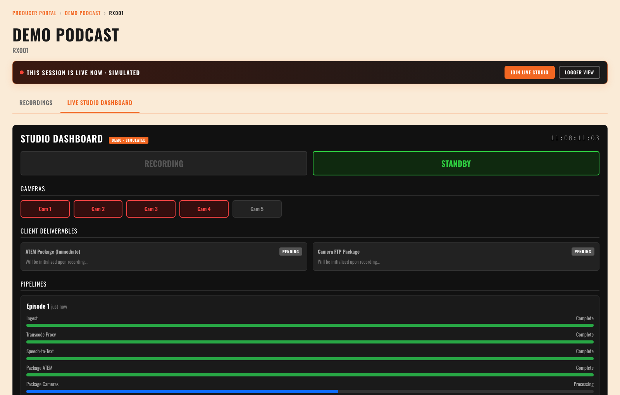
Task: Toggle camera Cam 1
Action: (x=45, y=209)
